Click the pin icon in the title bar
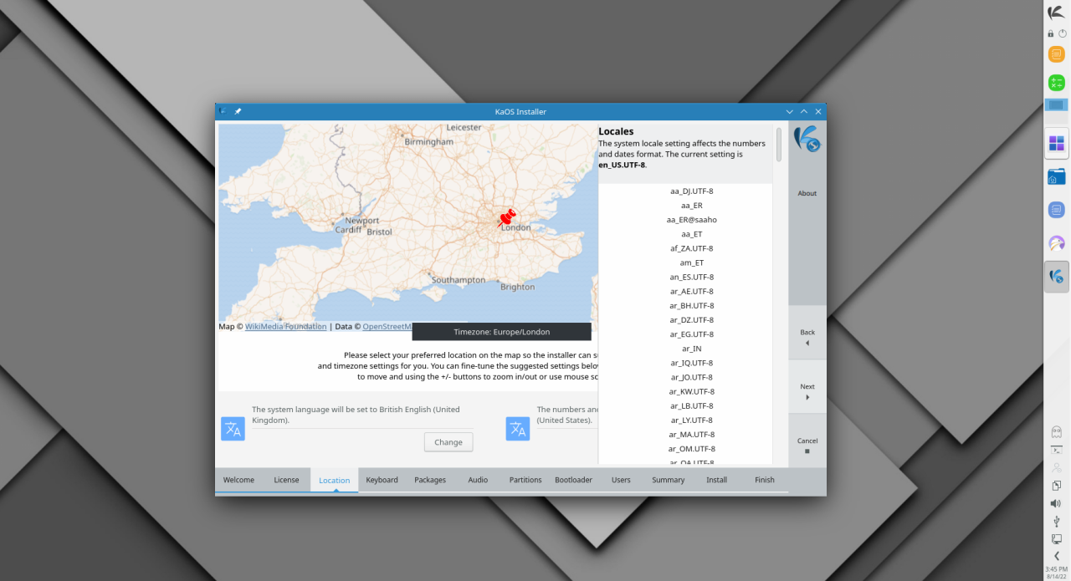This screenshot has height=581, width=1071. [238, 111]
